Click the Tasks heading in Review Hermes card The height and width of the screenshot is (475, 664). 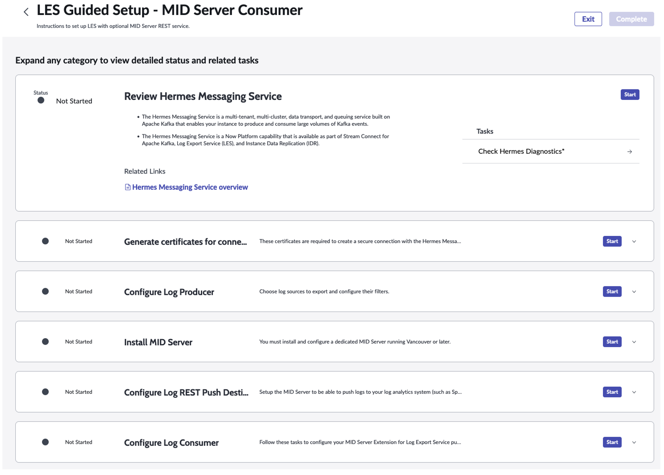[485, 131]
